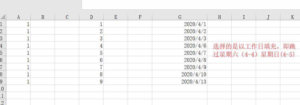This screenshot has width=300, height=105.
Task: Select column G header
Action: (x=180, y=17)
